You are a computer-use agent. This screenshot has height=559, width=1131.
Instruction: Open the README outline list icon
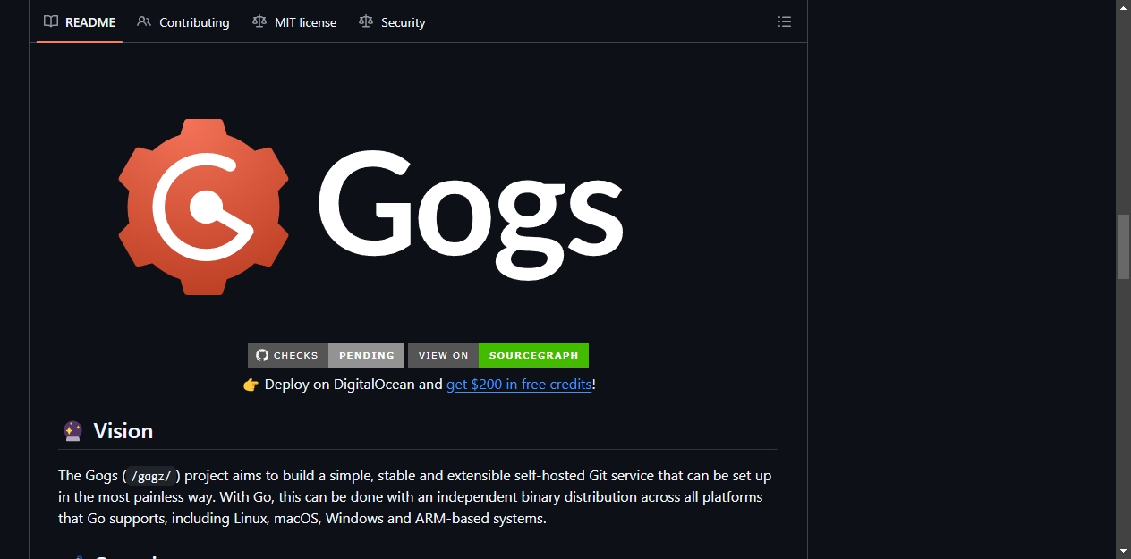click(785, 22)
